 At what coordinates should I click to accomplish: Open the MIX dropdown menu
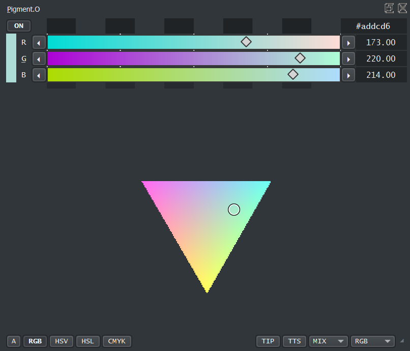point(328,341)
